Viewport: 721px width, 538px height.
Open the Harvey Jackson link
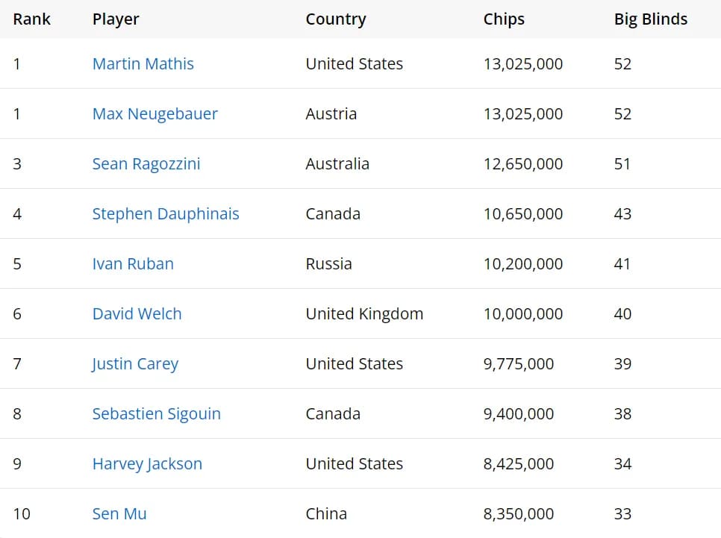[x=147, y=464]
